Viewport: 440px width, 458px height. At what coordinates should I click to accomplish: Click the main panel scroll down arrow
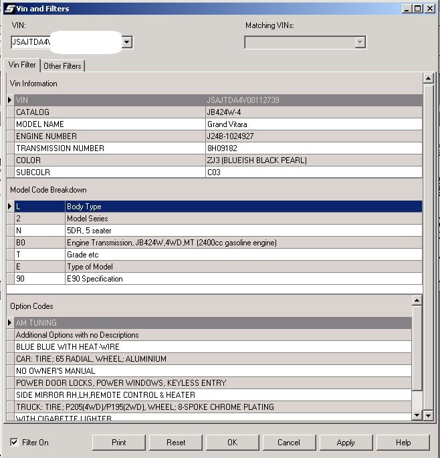click(x=429, y=415)
